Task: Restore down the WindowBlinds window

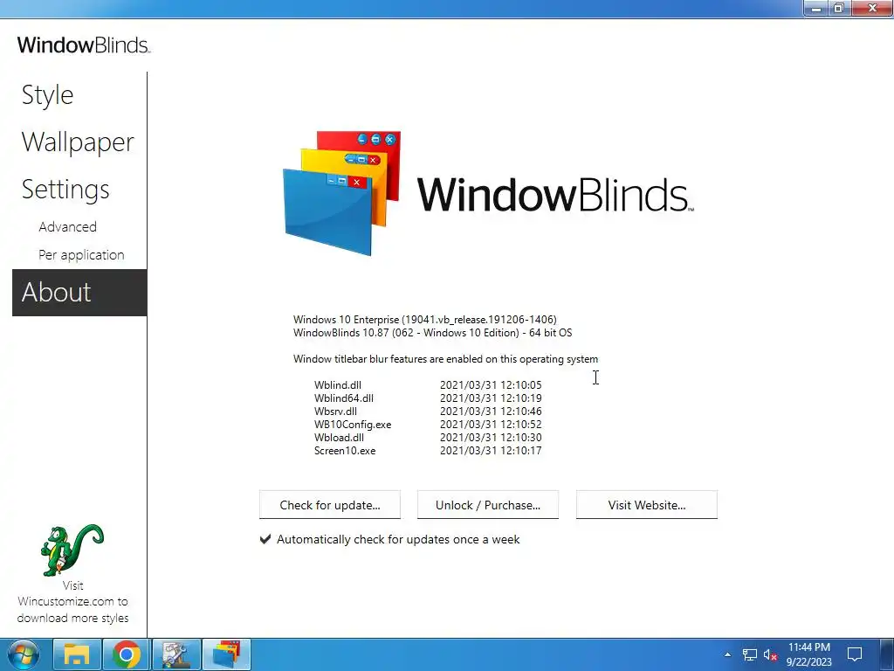Action: 839,8
